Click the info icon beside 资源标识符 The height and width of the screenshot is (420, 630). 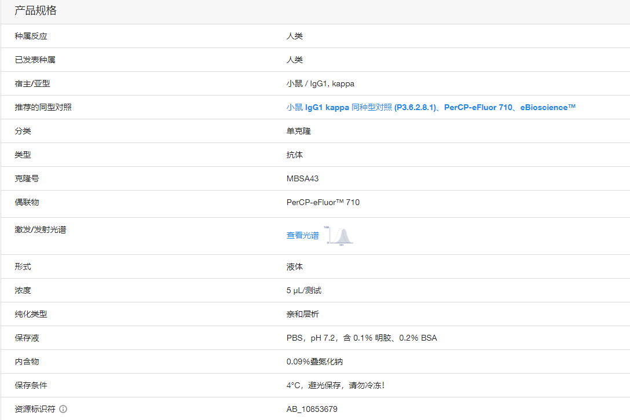coord(63,409)
